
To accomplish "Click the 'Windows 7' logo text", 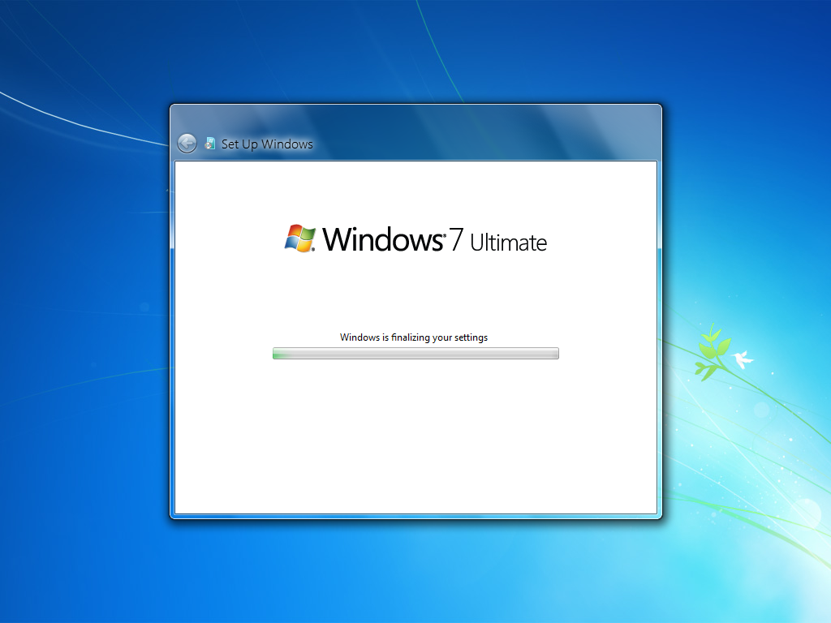I will [393, 239].
